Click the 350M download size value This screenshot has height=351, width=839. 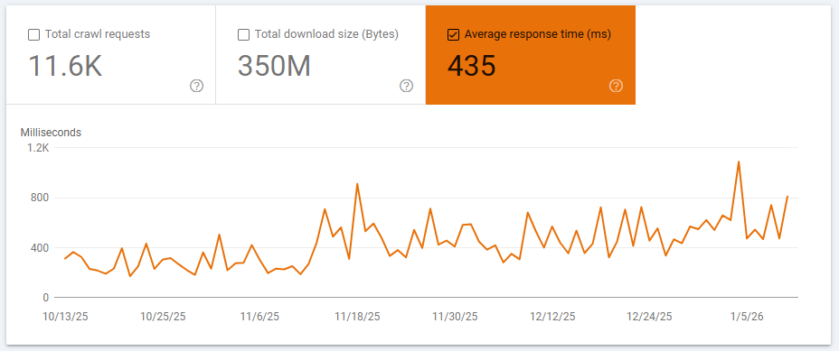275,66
